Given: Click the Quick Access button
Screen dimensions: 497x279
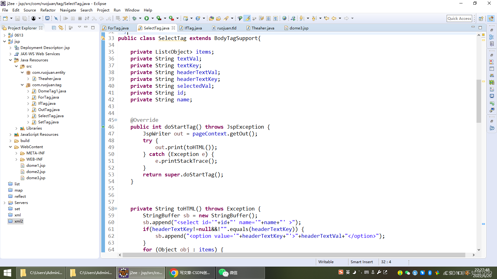Looking at the screenshot, I should click(459, 18).
